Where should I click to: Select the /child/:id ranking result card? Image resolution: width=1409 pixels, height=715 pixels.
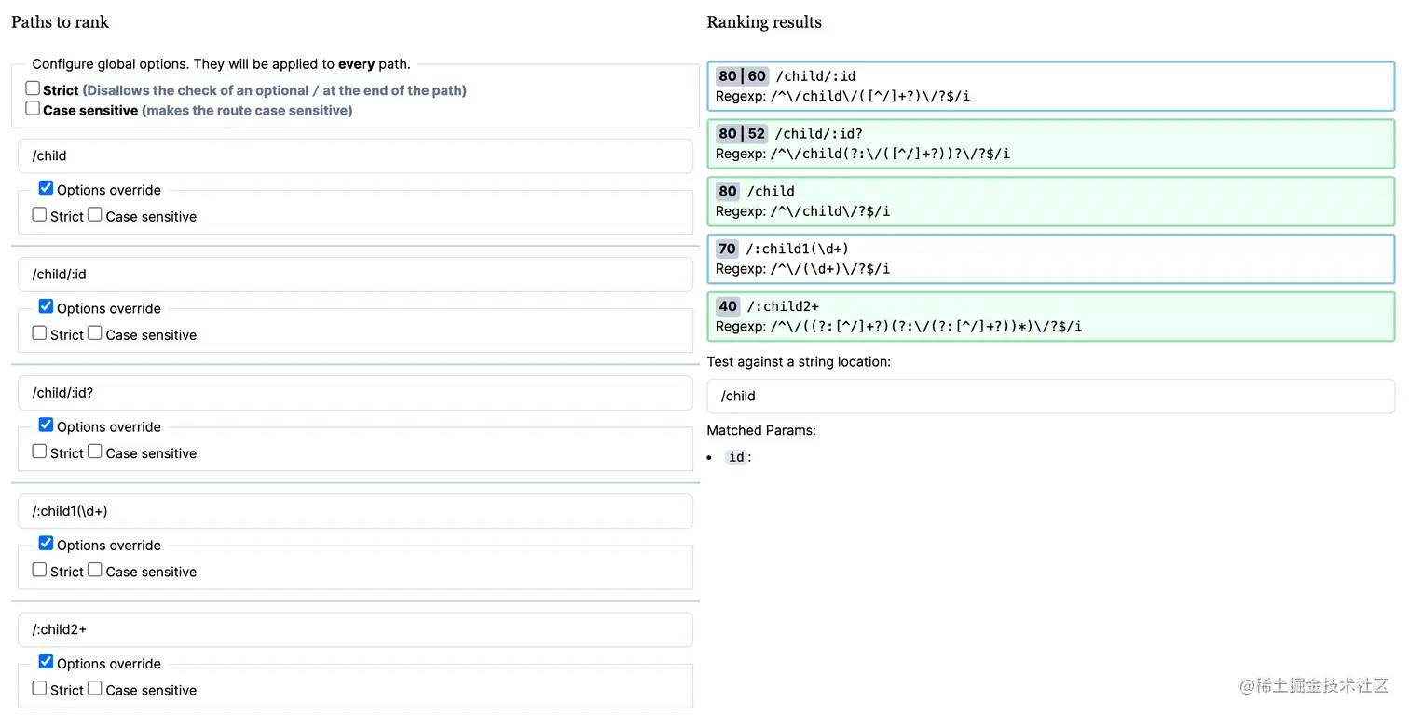coord(1050,86)
